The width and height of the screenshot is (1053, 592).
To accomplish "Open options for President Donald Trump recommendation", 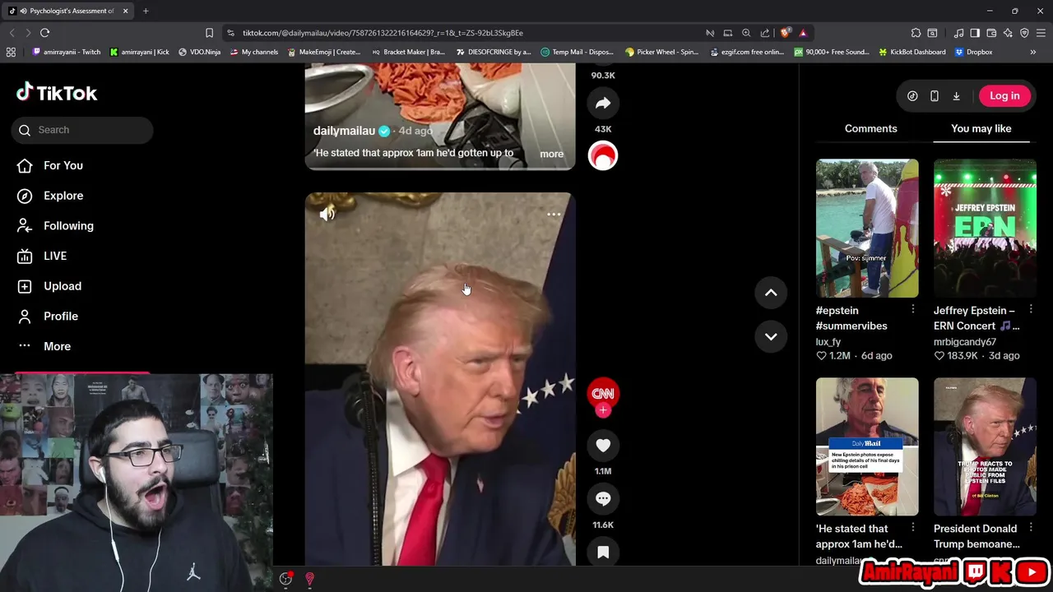I will tap(1030, 528).
